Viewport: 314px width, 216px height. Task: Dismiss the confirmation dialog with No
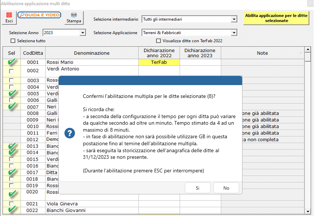click(x=226, y=187)
